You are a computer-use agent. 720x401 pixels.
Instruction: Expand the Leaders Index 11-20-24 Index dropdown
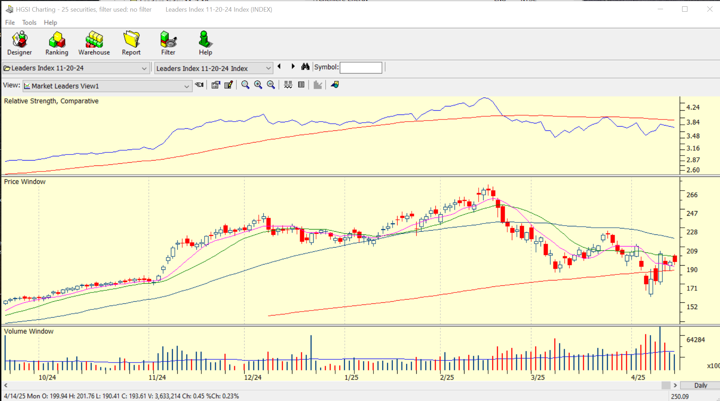coord(268,68)
